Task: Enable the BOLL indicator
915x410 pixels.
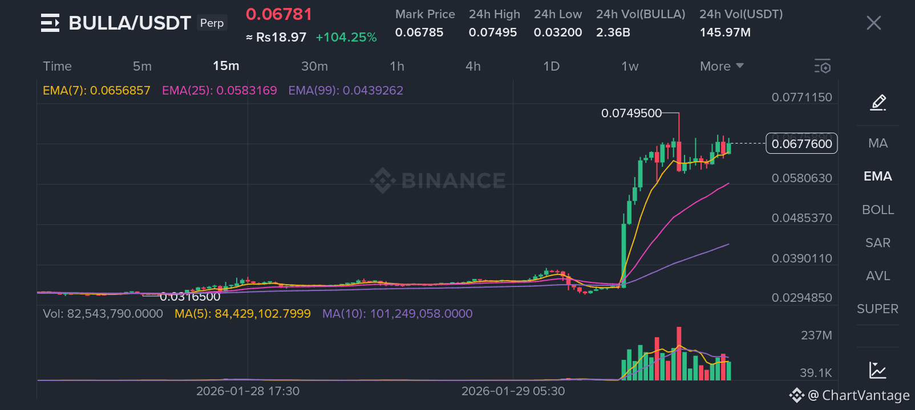Action: 878,210
